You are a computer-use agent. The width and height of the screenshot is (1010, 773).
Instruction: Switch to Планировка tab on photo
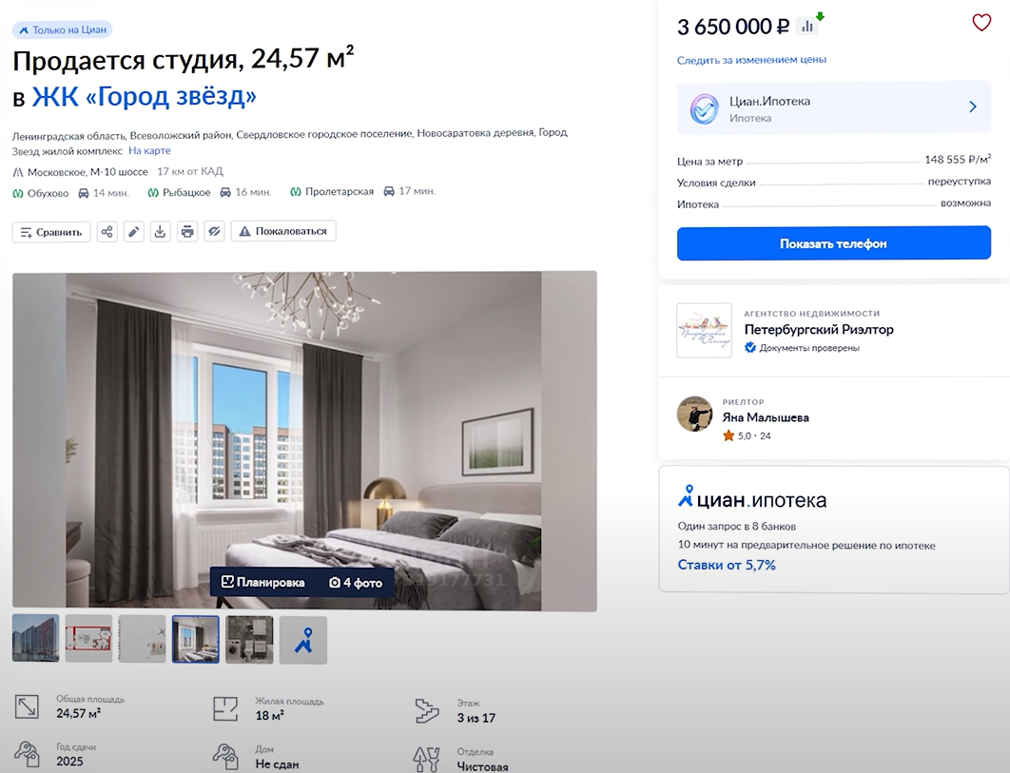262,582
